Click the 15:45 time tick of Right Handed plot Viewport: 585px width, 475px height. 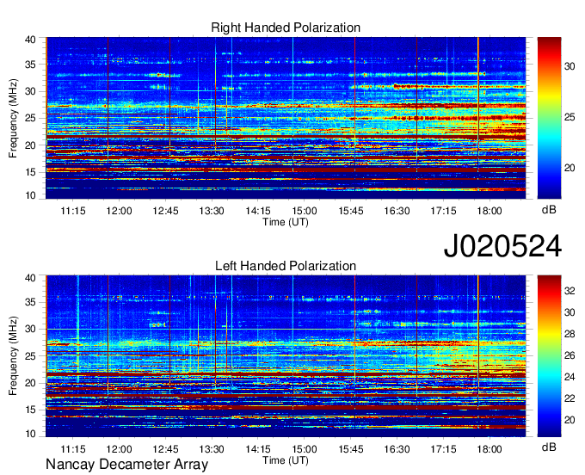(x=351, y=211)
